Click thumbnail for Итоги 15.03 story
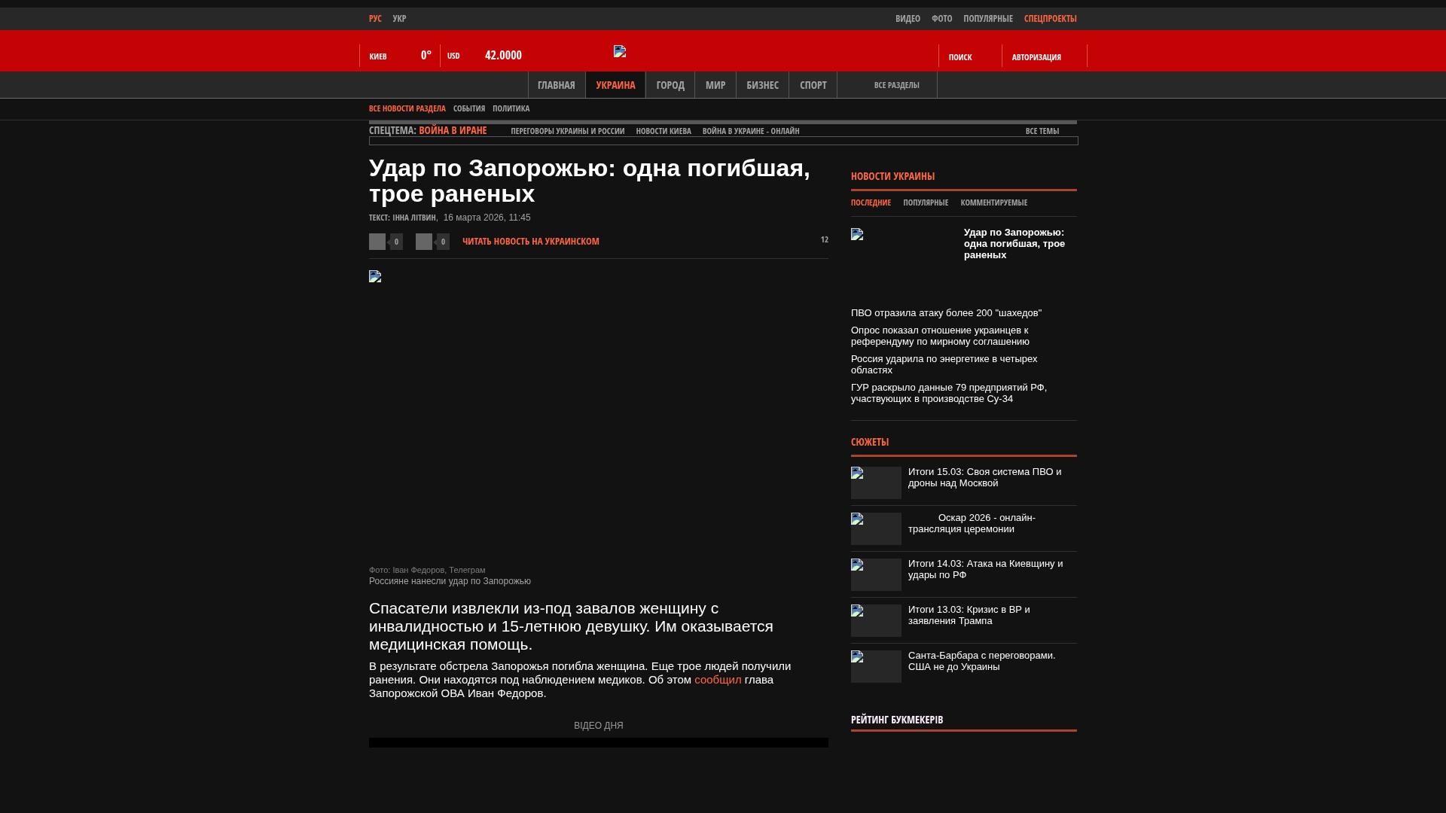The width and height of the screenshot is (1446, 813). [876, 483]
